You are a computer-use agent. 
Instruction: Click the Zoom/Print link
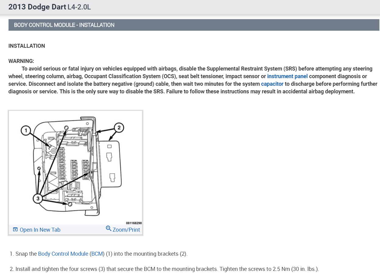coord(126,230)
